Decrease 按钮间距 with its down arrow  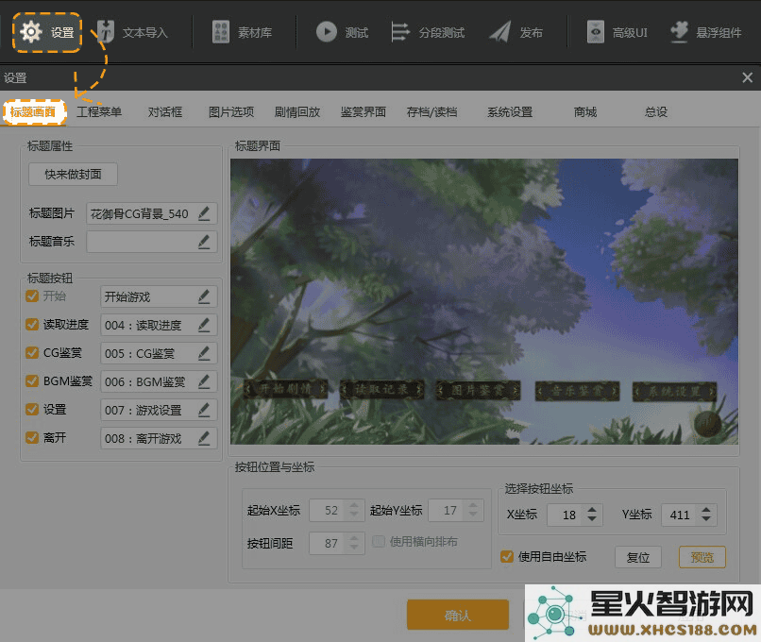tap(354, 548)
